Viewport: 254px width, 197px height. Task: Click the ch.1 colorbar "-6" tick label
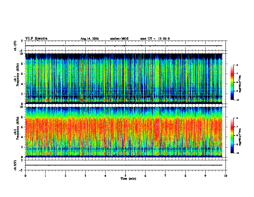237,65
